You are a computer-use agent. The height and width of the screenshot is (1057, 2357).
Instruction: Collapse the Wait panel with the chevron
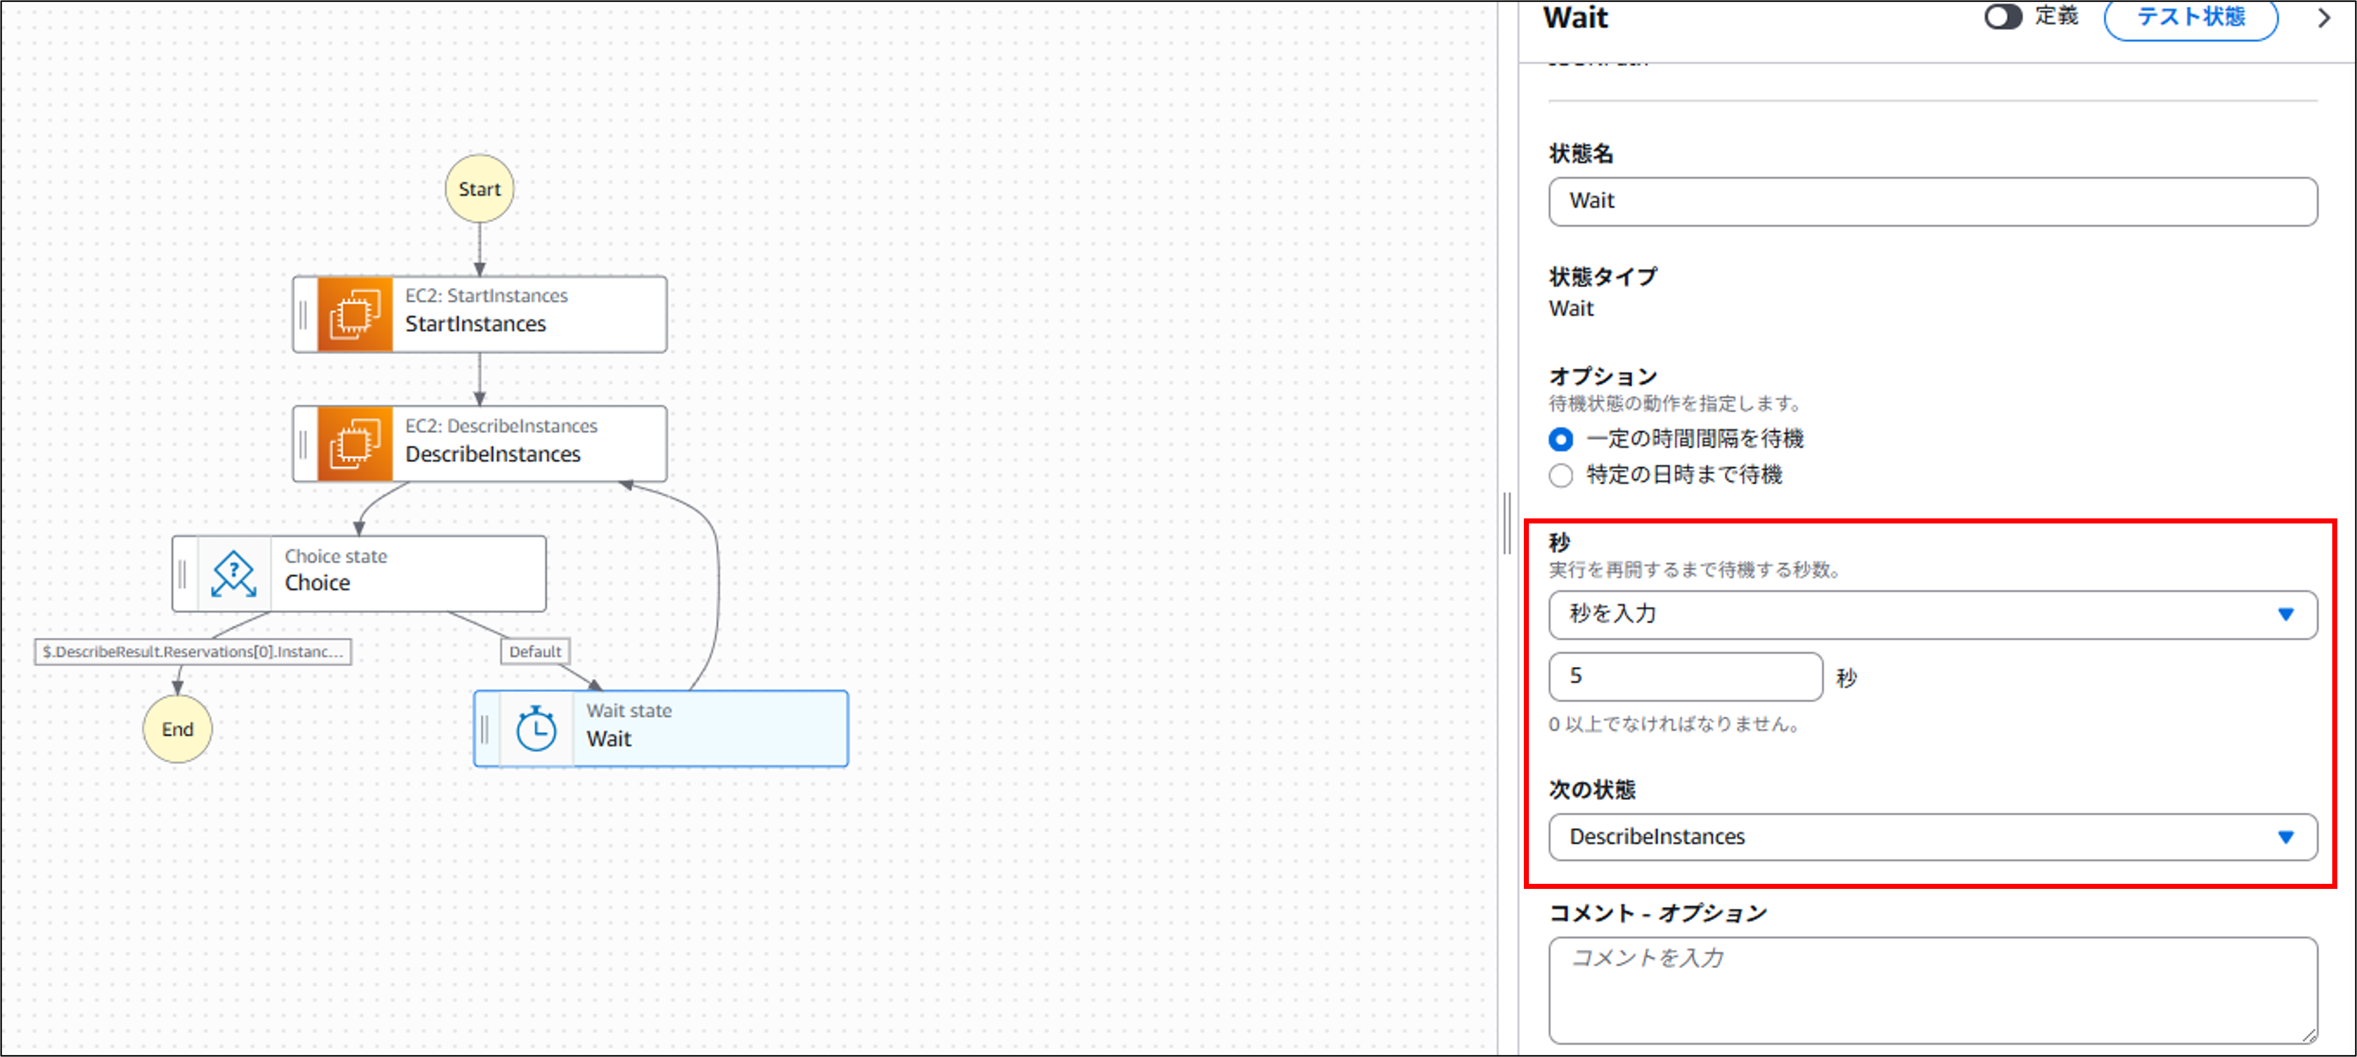click(2325, 17)
